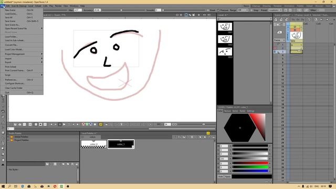The height and width of the screenshot is (189, 336).
Task: Toggle the Break checkbox
Action: click(208, 10)
